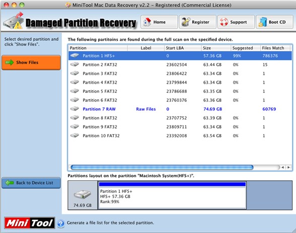The image size is (296, 233).
Task: Select row Partition 9 FAT32
Action: click(x=180, y=127)
